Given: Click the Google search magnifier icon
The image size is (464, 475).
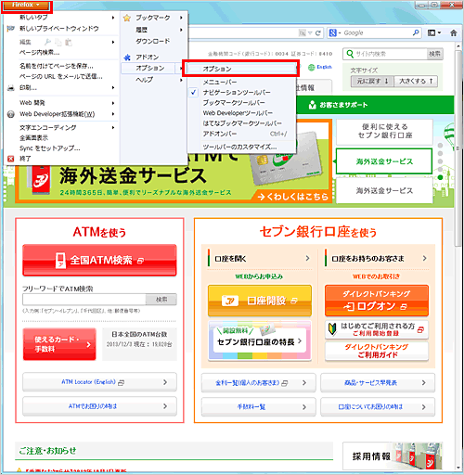Looking at the screenshot, I should click(416, 32).
